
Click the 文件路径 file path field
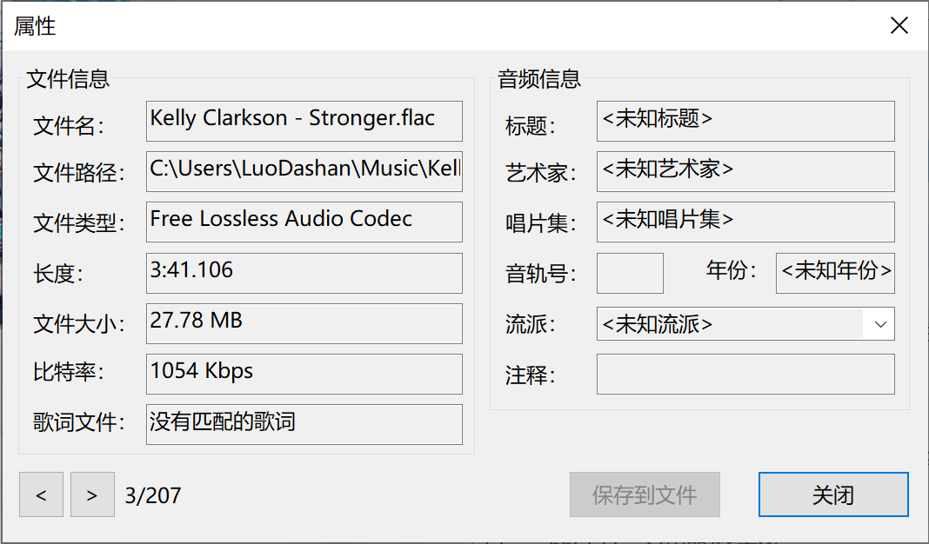(x=304, y=172)
